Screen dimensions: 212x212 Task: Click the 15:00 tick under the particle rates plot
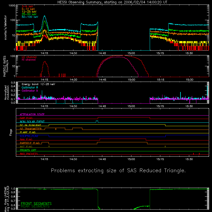131,80
